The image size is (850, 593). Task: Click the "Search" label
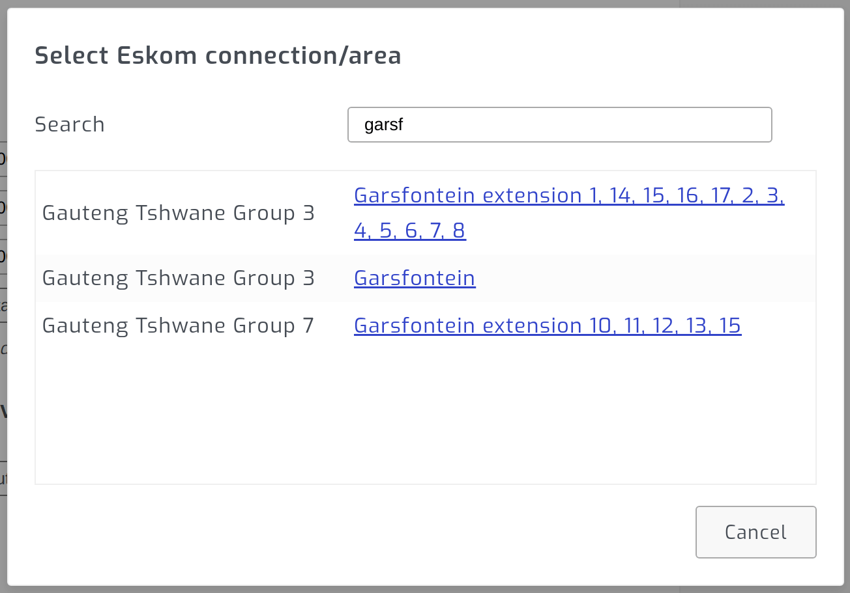pos(70,124)
